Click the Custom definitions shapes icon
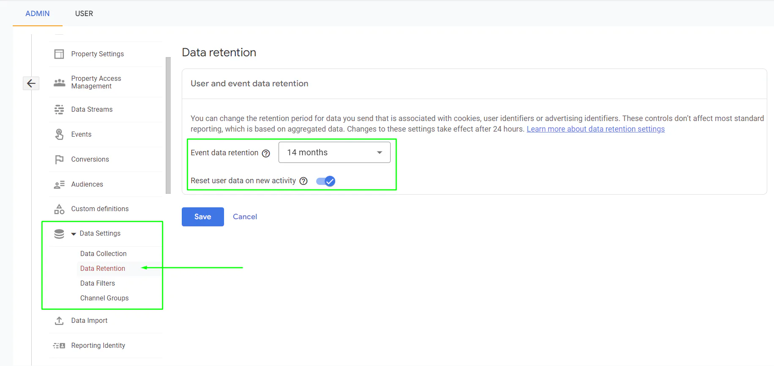 click(x=59, y=209)
